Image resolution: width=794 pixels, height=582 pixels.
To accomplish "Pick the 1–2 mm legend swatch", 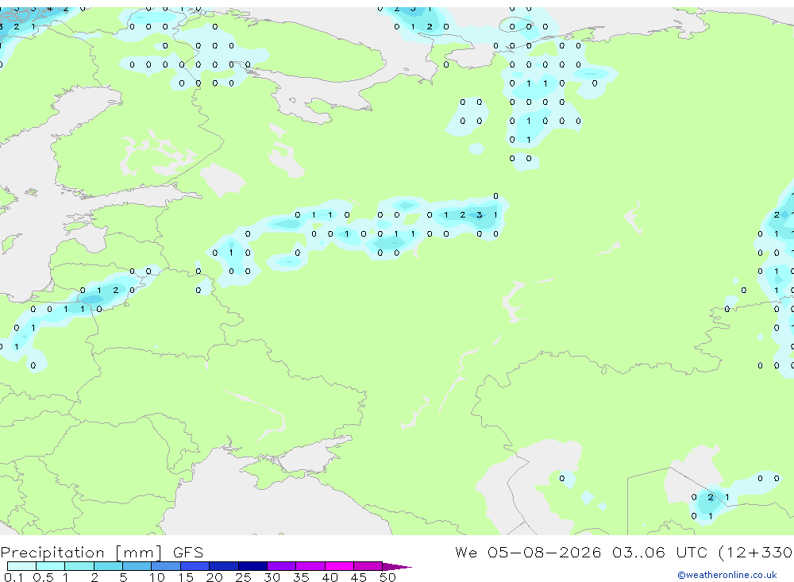I will click(x=79, y=566).
